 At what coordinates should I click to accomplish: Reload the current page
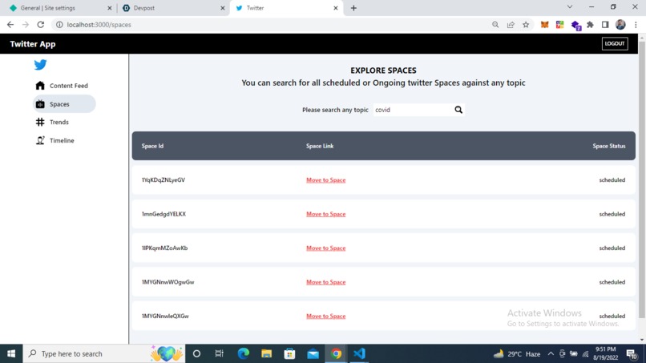(40, 25)
